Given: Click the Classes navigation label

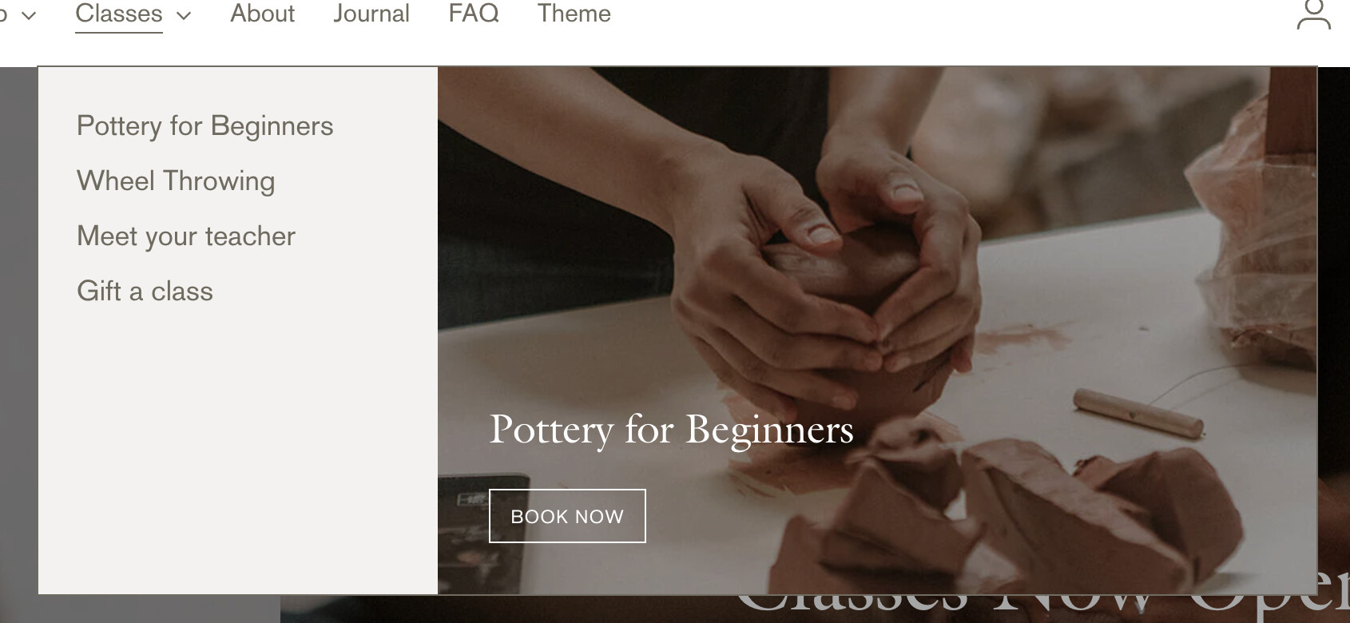Looking at the screenshot, I should tap(119, 14).
